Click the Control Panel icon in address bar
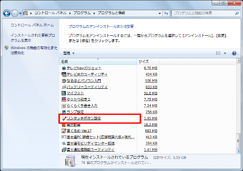Screen dimensions: 243x171 [x=26, y=13]
